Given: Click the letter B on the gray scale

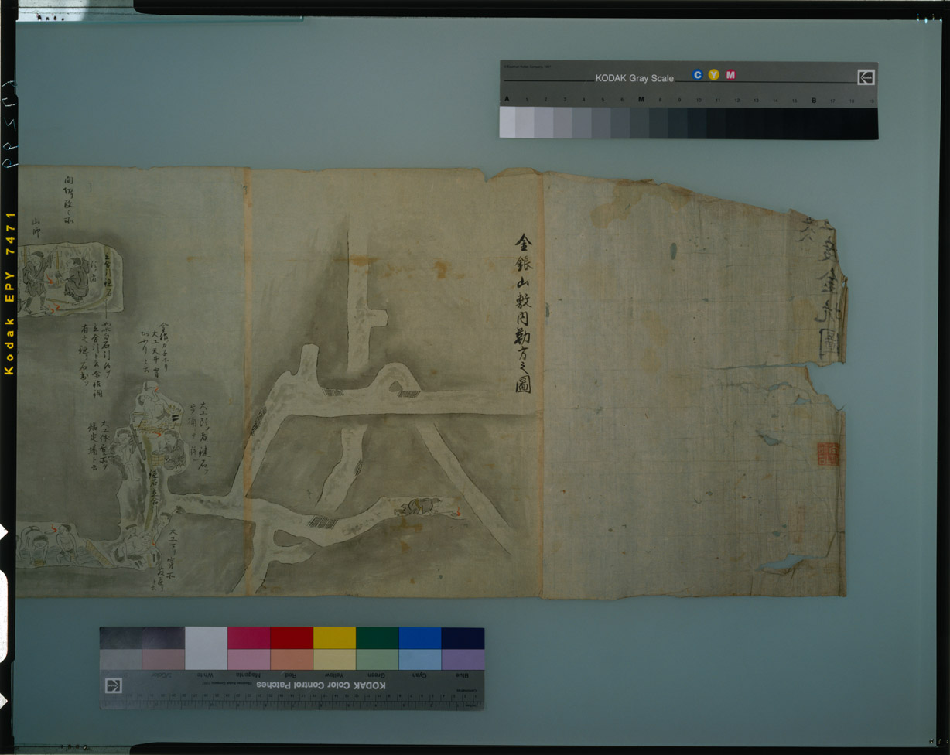Looking at the screenshot, I should pyautogui.click(x=814, y=100).
